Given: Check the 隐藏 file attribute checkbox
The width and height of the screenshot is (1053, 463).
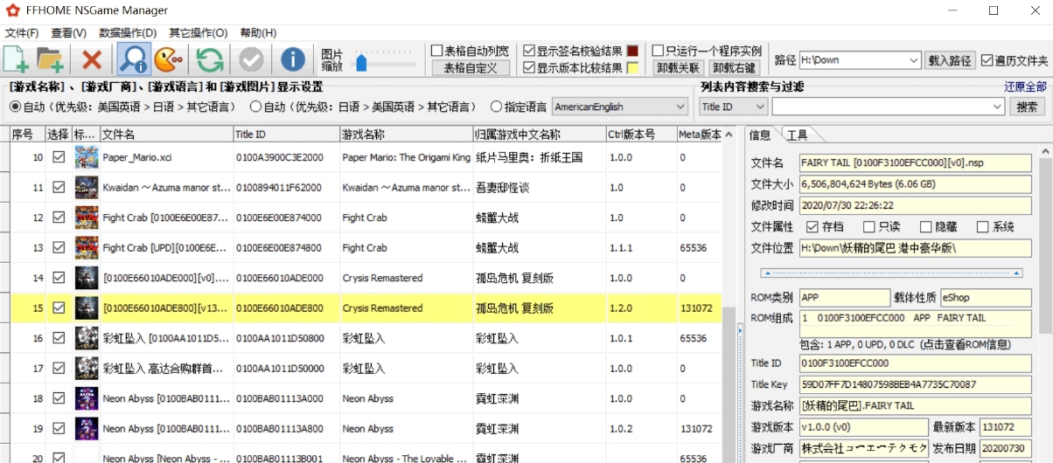Looking at the screenshot, I should coord(924,226).
